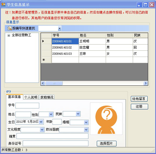This screenshot has height=154, width=156.
Task: Click the app icon in title bar
Action: 4,5
